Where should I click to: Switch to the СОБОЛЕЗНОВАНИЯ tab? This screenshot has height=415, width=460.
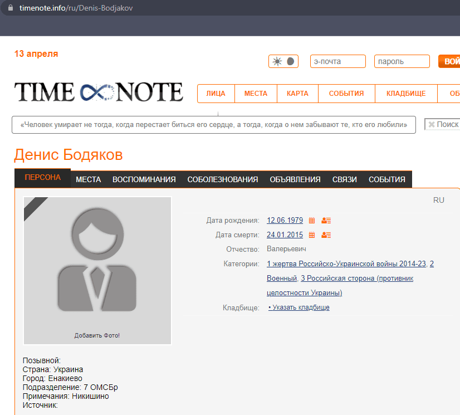[223, 179]
